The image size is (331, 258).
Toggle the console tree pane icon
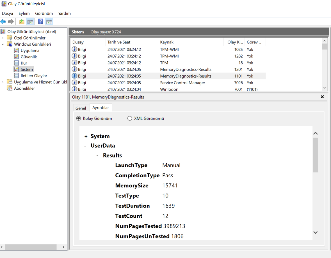(x=30, y=22)
